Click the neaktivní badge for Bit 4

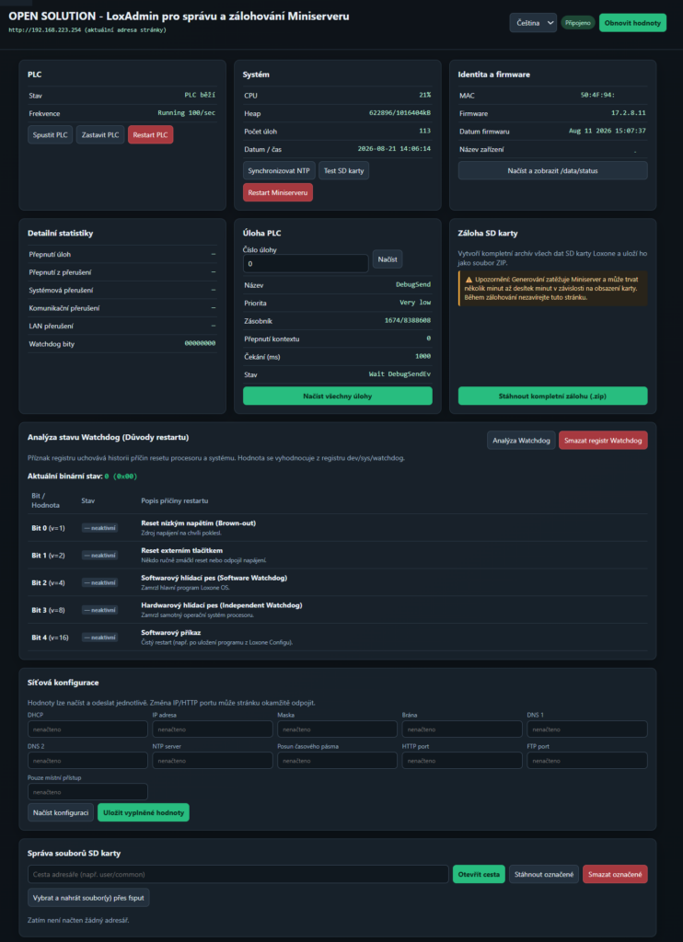click(99, 637)
